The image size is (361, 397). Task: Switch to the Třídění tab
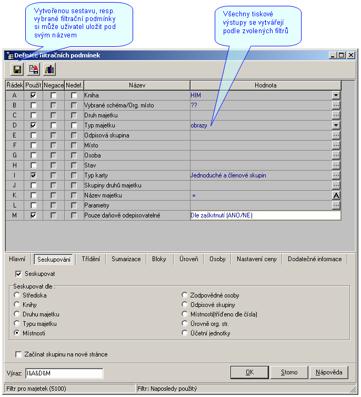pyautogui.click(x=91, y=259)
